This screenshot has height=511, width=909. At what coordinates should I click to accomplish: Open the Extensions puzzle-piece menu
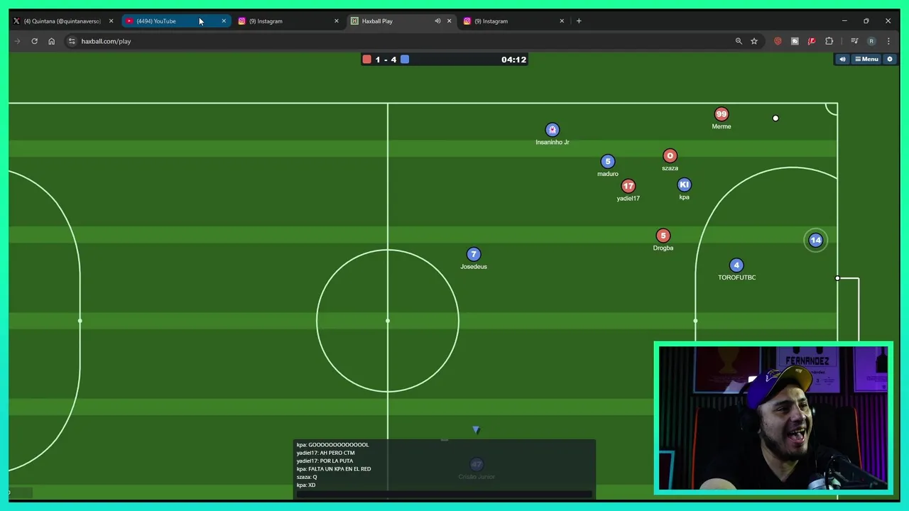point(829,41)
